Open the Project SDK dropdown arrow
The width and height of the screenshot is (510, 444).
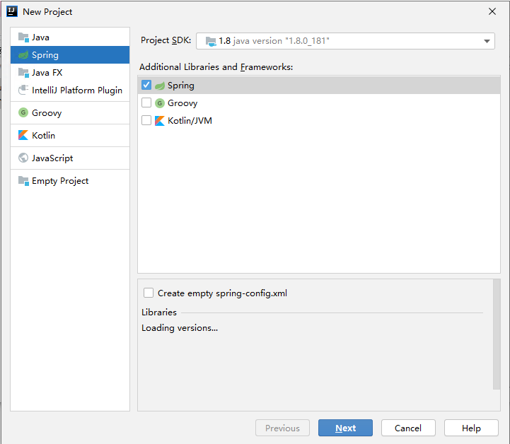[487, 41]
